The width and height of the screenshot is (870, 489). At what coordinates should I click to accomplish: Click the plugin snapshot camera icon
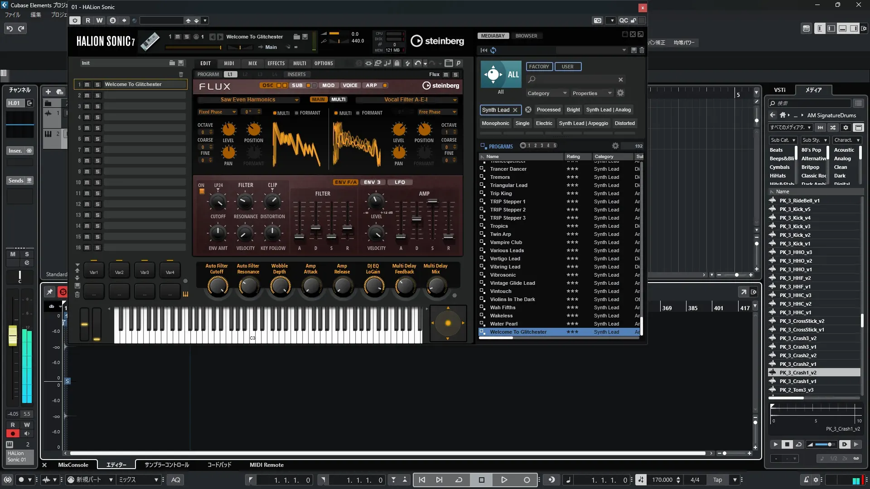point(598,20)
